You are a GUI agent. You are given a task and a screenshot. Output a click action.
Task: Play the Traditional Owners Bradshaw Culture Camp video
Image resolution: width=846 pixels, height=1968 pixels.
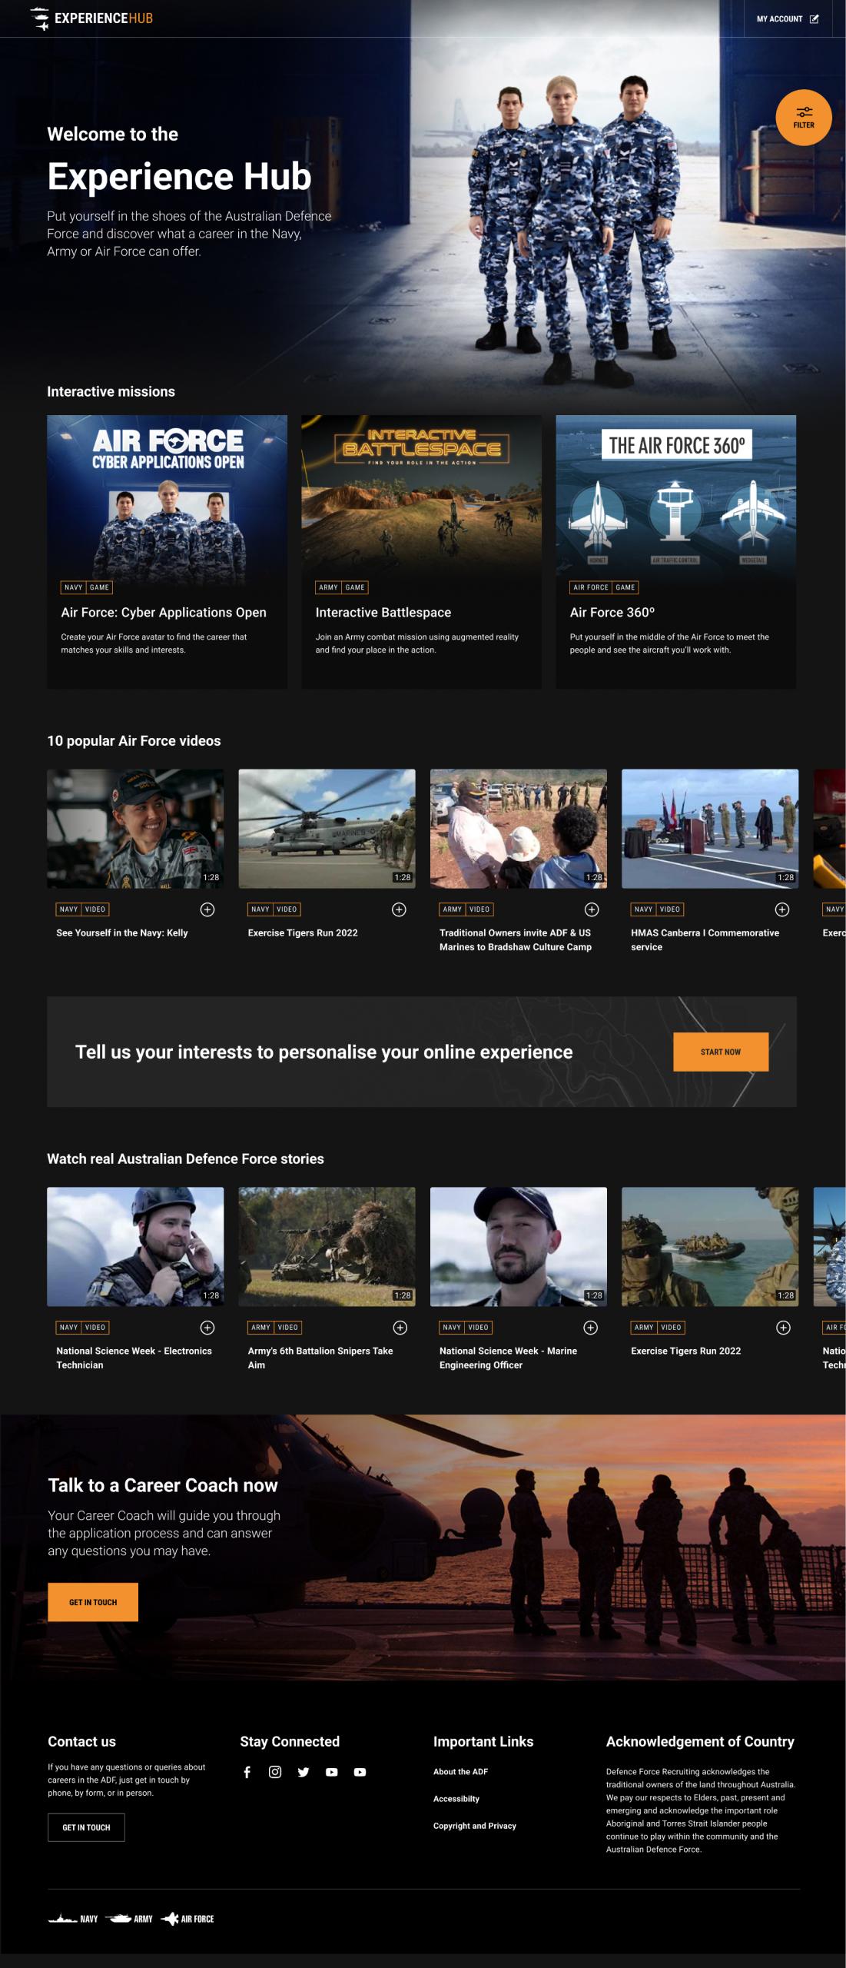pyautogui.click(x=518, y=829)
